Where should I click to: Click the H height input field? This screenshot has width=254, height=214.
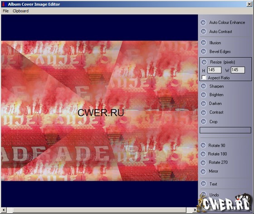[x=214, y=70]
